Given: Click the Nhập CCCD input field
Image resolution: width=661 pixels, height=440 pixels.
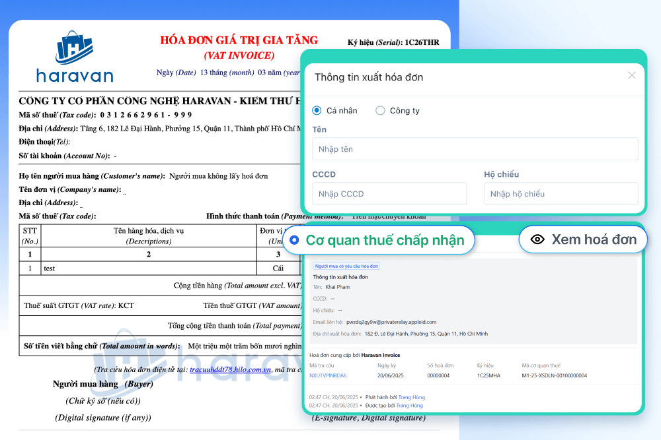Looking at the screenshot, I should (x=389, y=194).
